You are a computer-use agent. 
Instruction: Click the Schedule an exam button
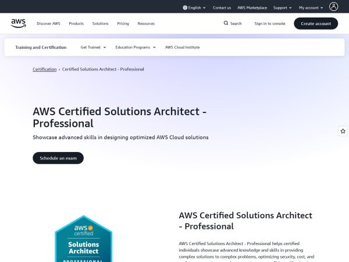point(58,158)
